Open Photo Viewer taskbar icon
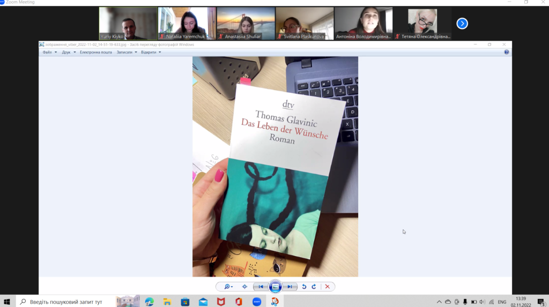Screen dimensions: 549x307 [275, 302]
